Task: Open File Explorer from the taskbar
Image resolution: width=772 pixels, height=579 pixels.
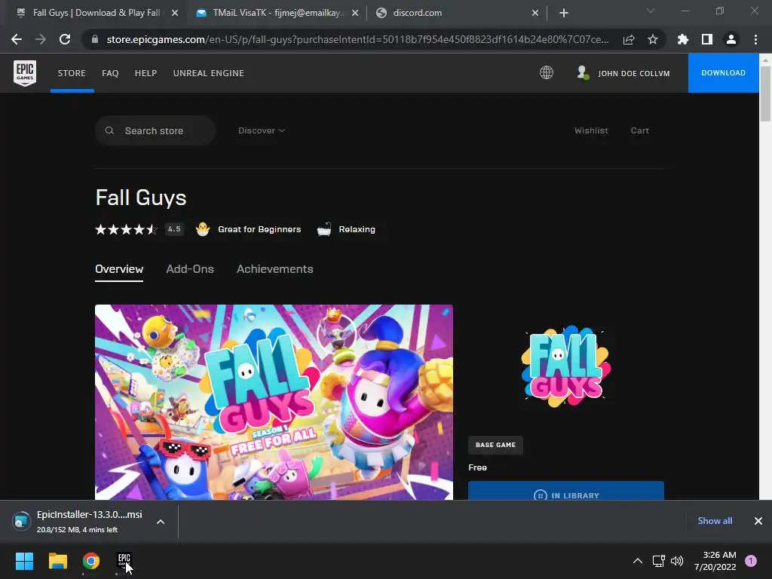Action: pos(57,561)
